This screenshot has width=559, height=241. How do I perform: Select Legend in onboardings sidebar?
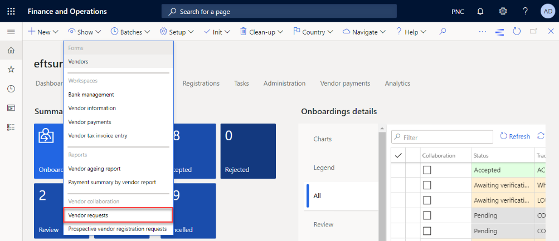click(324, 168)
